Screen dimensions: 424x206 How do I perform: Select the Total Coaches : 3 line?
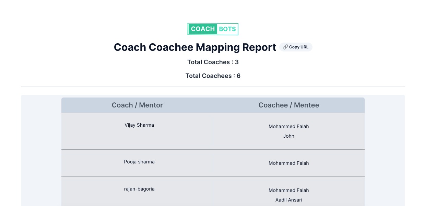click(213, 62)
